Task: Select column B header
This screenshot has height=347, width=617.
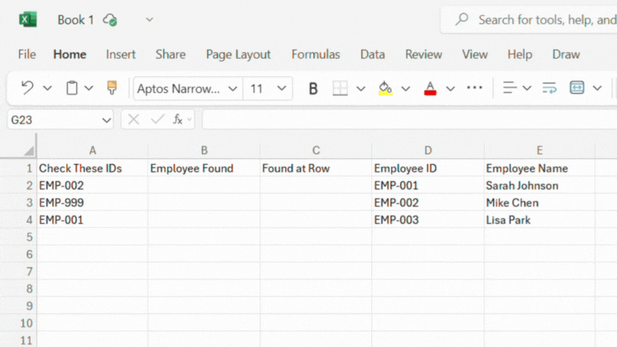Action: point(204,150)
